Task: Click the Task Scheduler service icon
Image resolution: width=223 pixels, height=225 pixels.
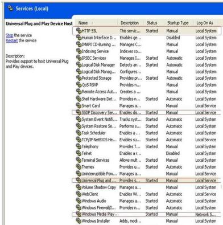Action: pos(79,133)
